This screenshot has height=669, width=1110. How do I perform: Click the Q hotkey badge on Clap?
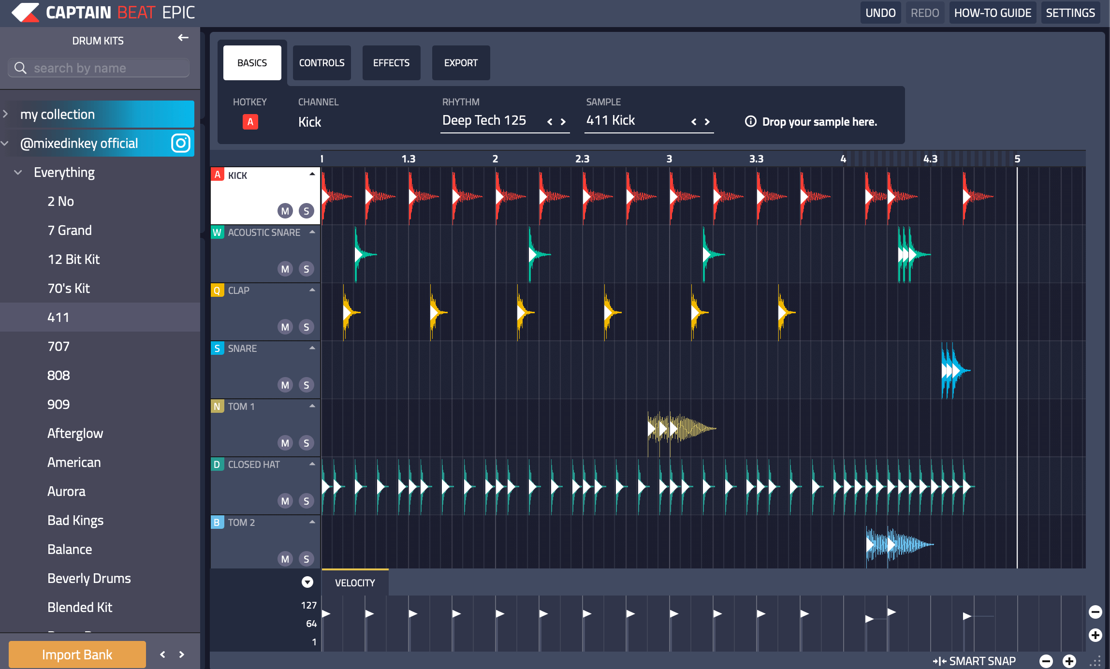coord(217,291)
